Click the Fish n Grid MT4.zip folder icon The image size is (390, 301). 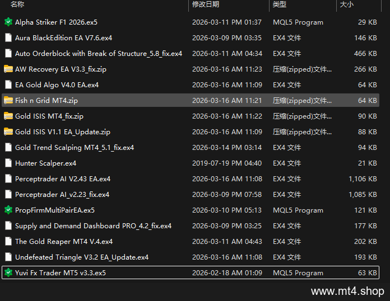click(x=8, y=100)
